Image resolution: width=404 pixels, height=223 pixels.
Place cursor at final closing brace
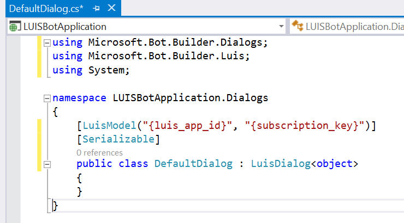click(x=55, y=206)
